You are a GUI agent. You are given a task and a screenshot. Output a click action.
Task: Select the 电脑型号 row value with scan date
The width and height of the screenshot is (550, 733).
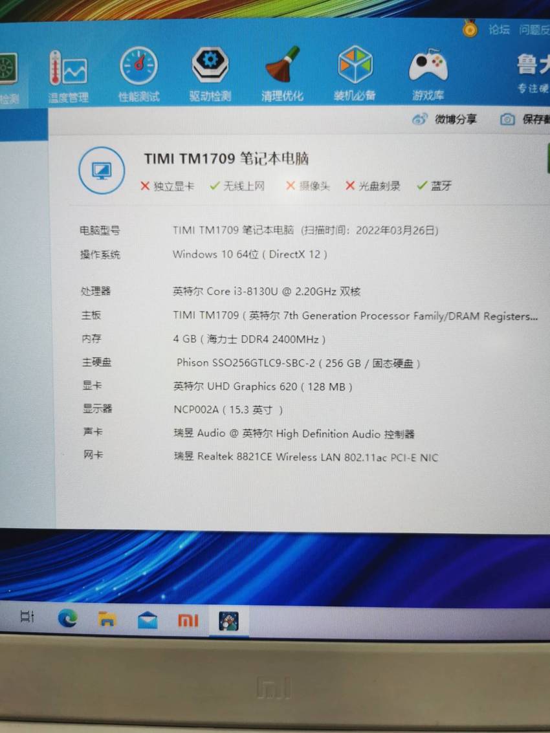pyautogui.click(x=305, y=230)
